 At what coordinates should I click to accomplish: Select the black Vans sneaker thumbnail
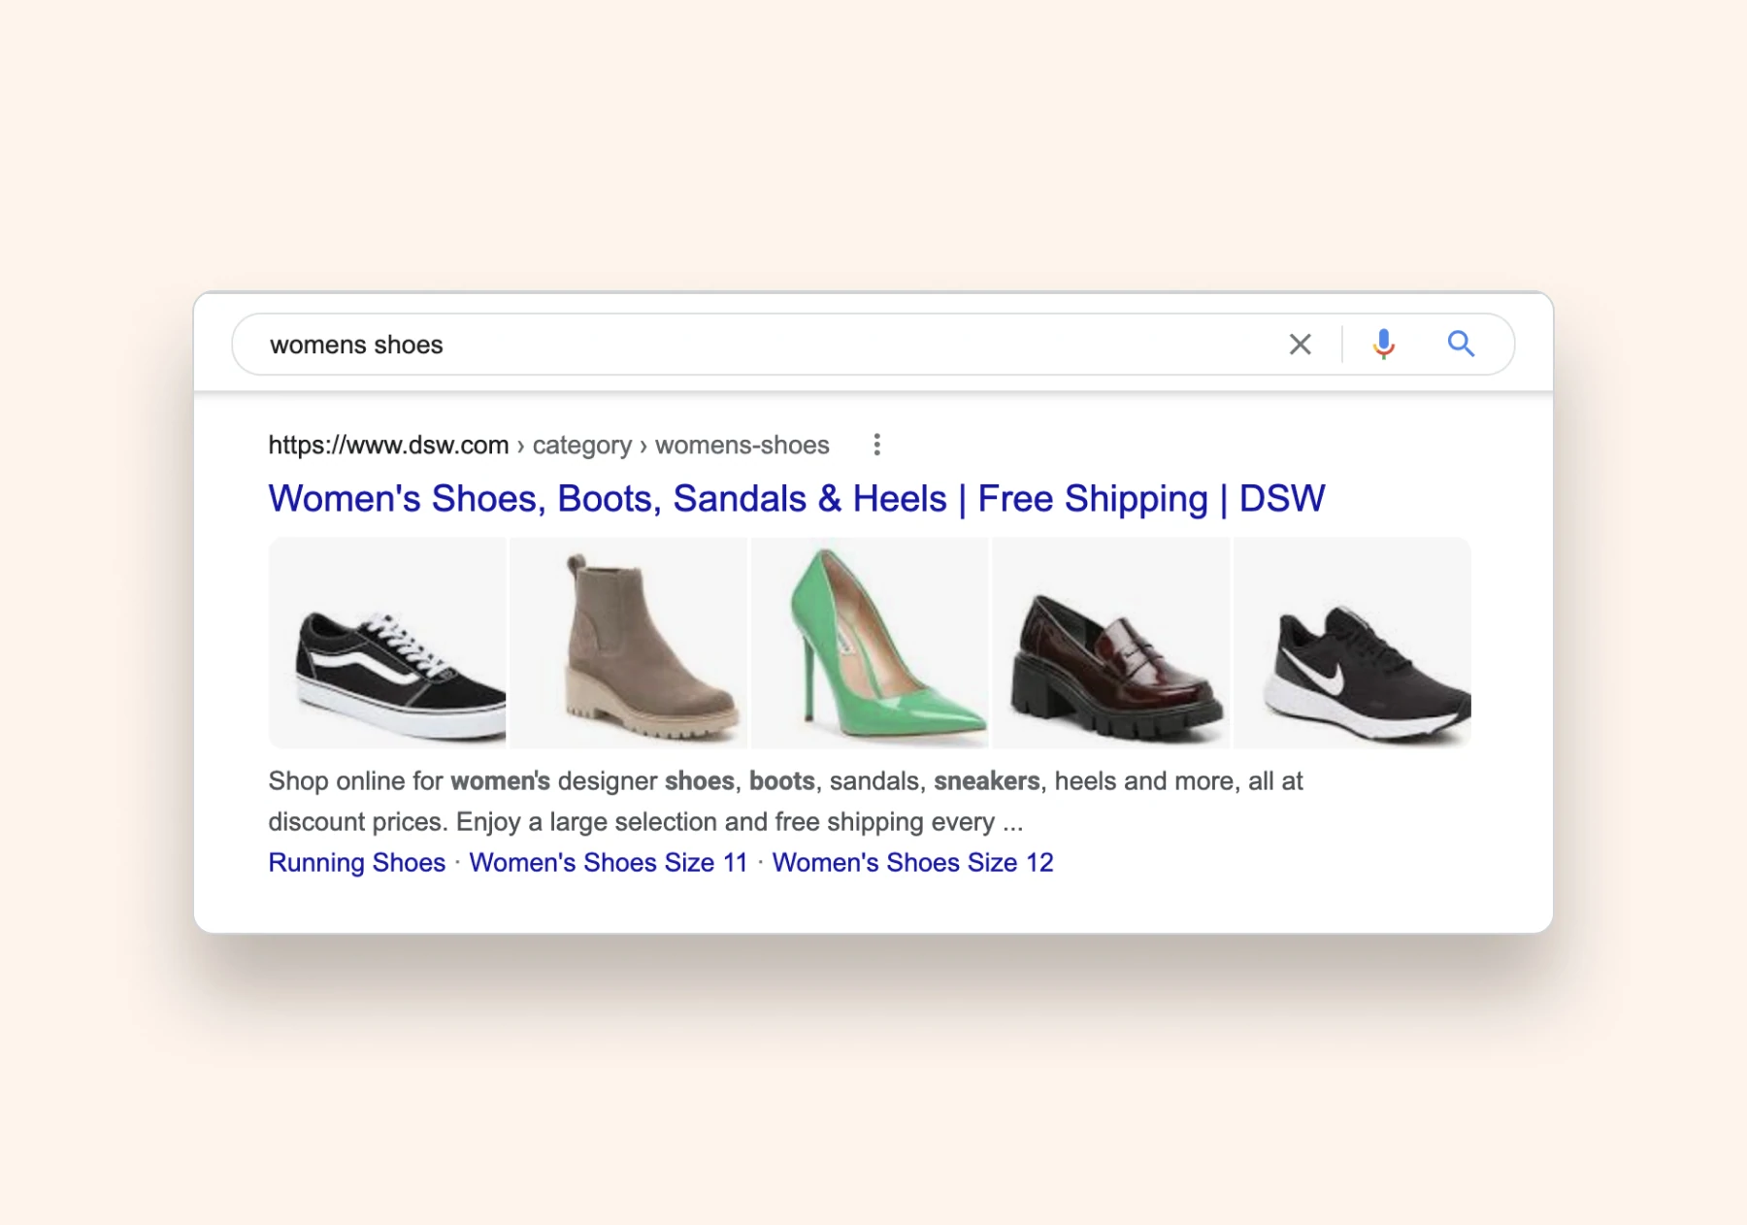387,643
